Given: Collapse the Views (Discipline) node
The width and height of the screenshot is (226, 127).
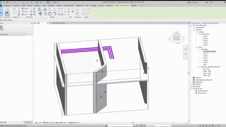Looking at the screenshot, I should pyautogui.click(x=191, y=25).
